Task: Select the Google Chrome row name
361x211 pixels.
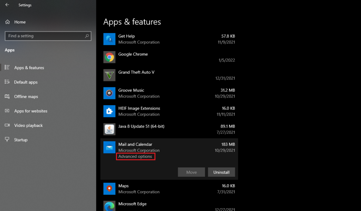Action: coord(133,54)
